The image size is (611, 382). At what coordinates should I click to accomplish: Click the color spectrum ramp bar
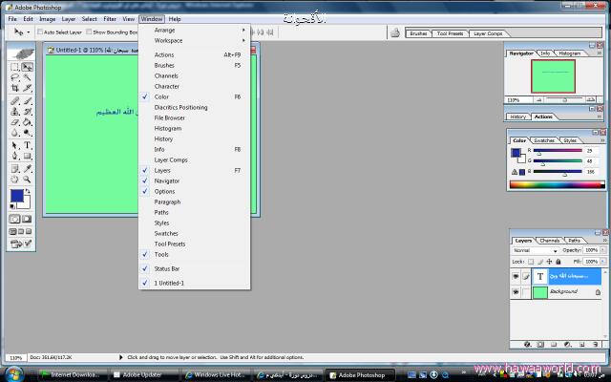(557, 184)
